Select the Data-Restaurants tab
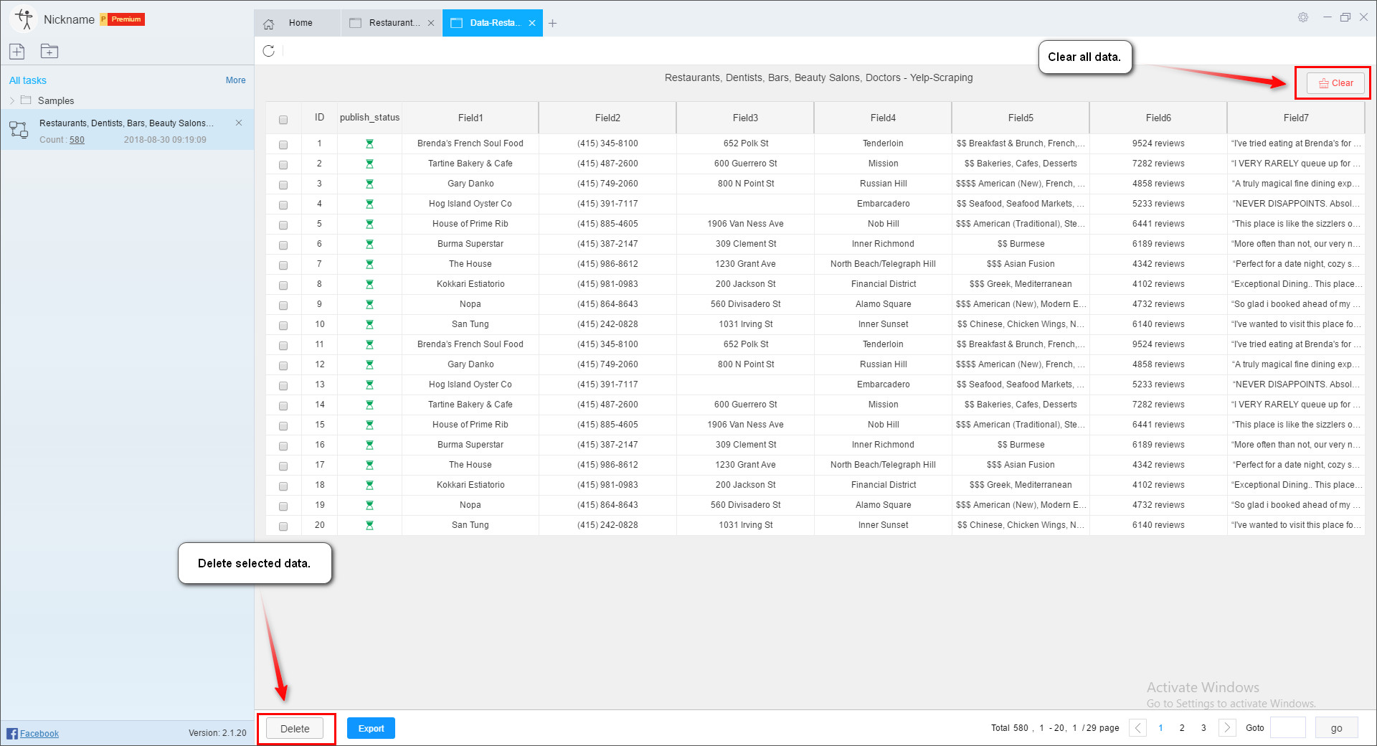Image resolution: width=1377 pixels, height=746 pixels. 493,22
